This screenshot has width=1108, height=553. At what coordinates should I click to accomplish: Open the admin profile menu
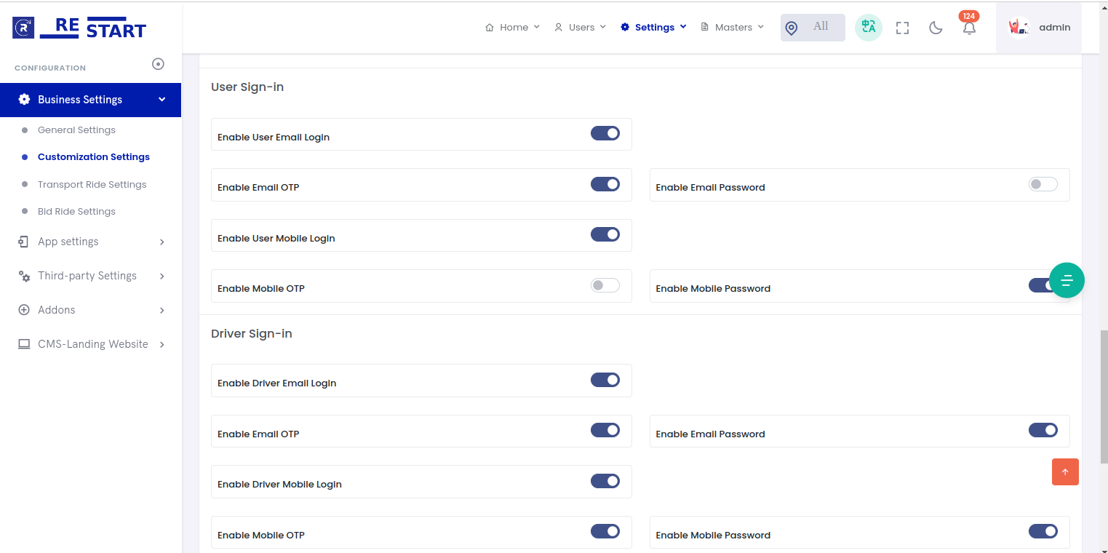click(x=1039, y=28)
